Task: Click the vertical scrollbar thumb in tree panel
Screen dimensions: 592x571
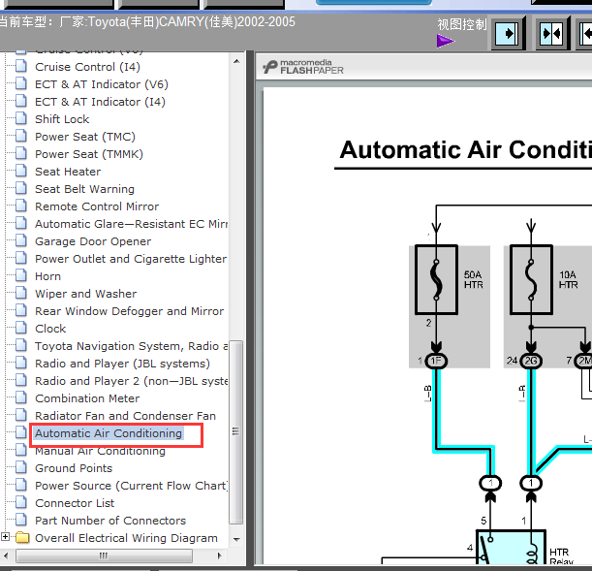Action: coord(236,432)
